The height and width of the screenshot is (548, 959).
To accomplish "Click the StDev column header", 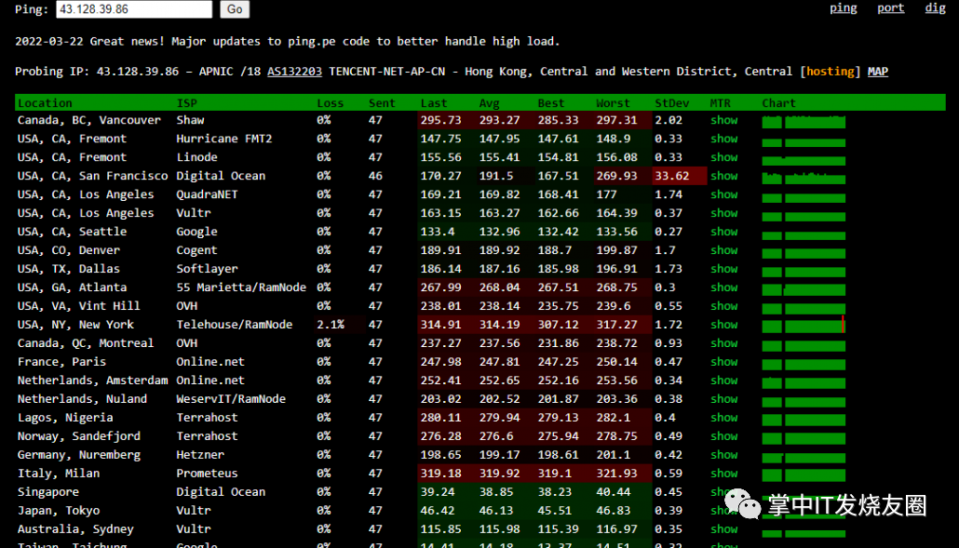I will [670, 103].
